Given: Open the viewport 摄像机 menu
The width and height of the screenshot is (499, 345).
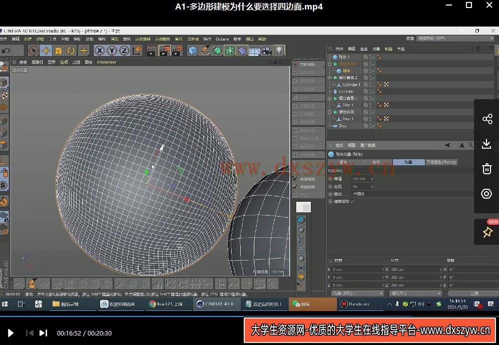Looking at the screenshot, I should [x=37, y=62].
